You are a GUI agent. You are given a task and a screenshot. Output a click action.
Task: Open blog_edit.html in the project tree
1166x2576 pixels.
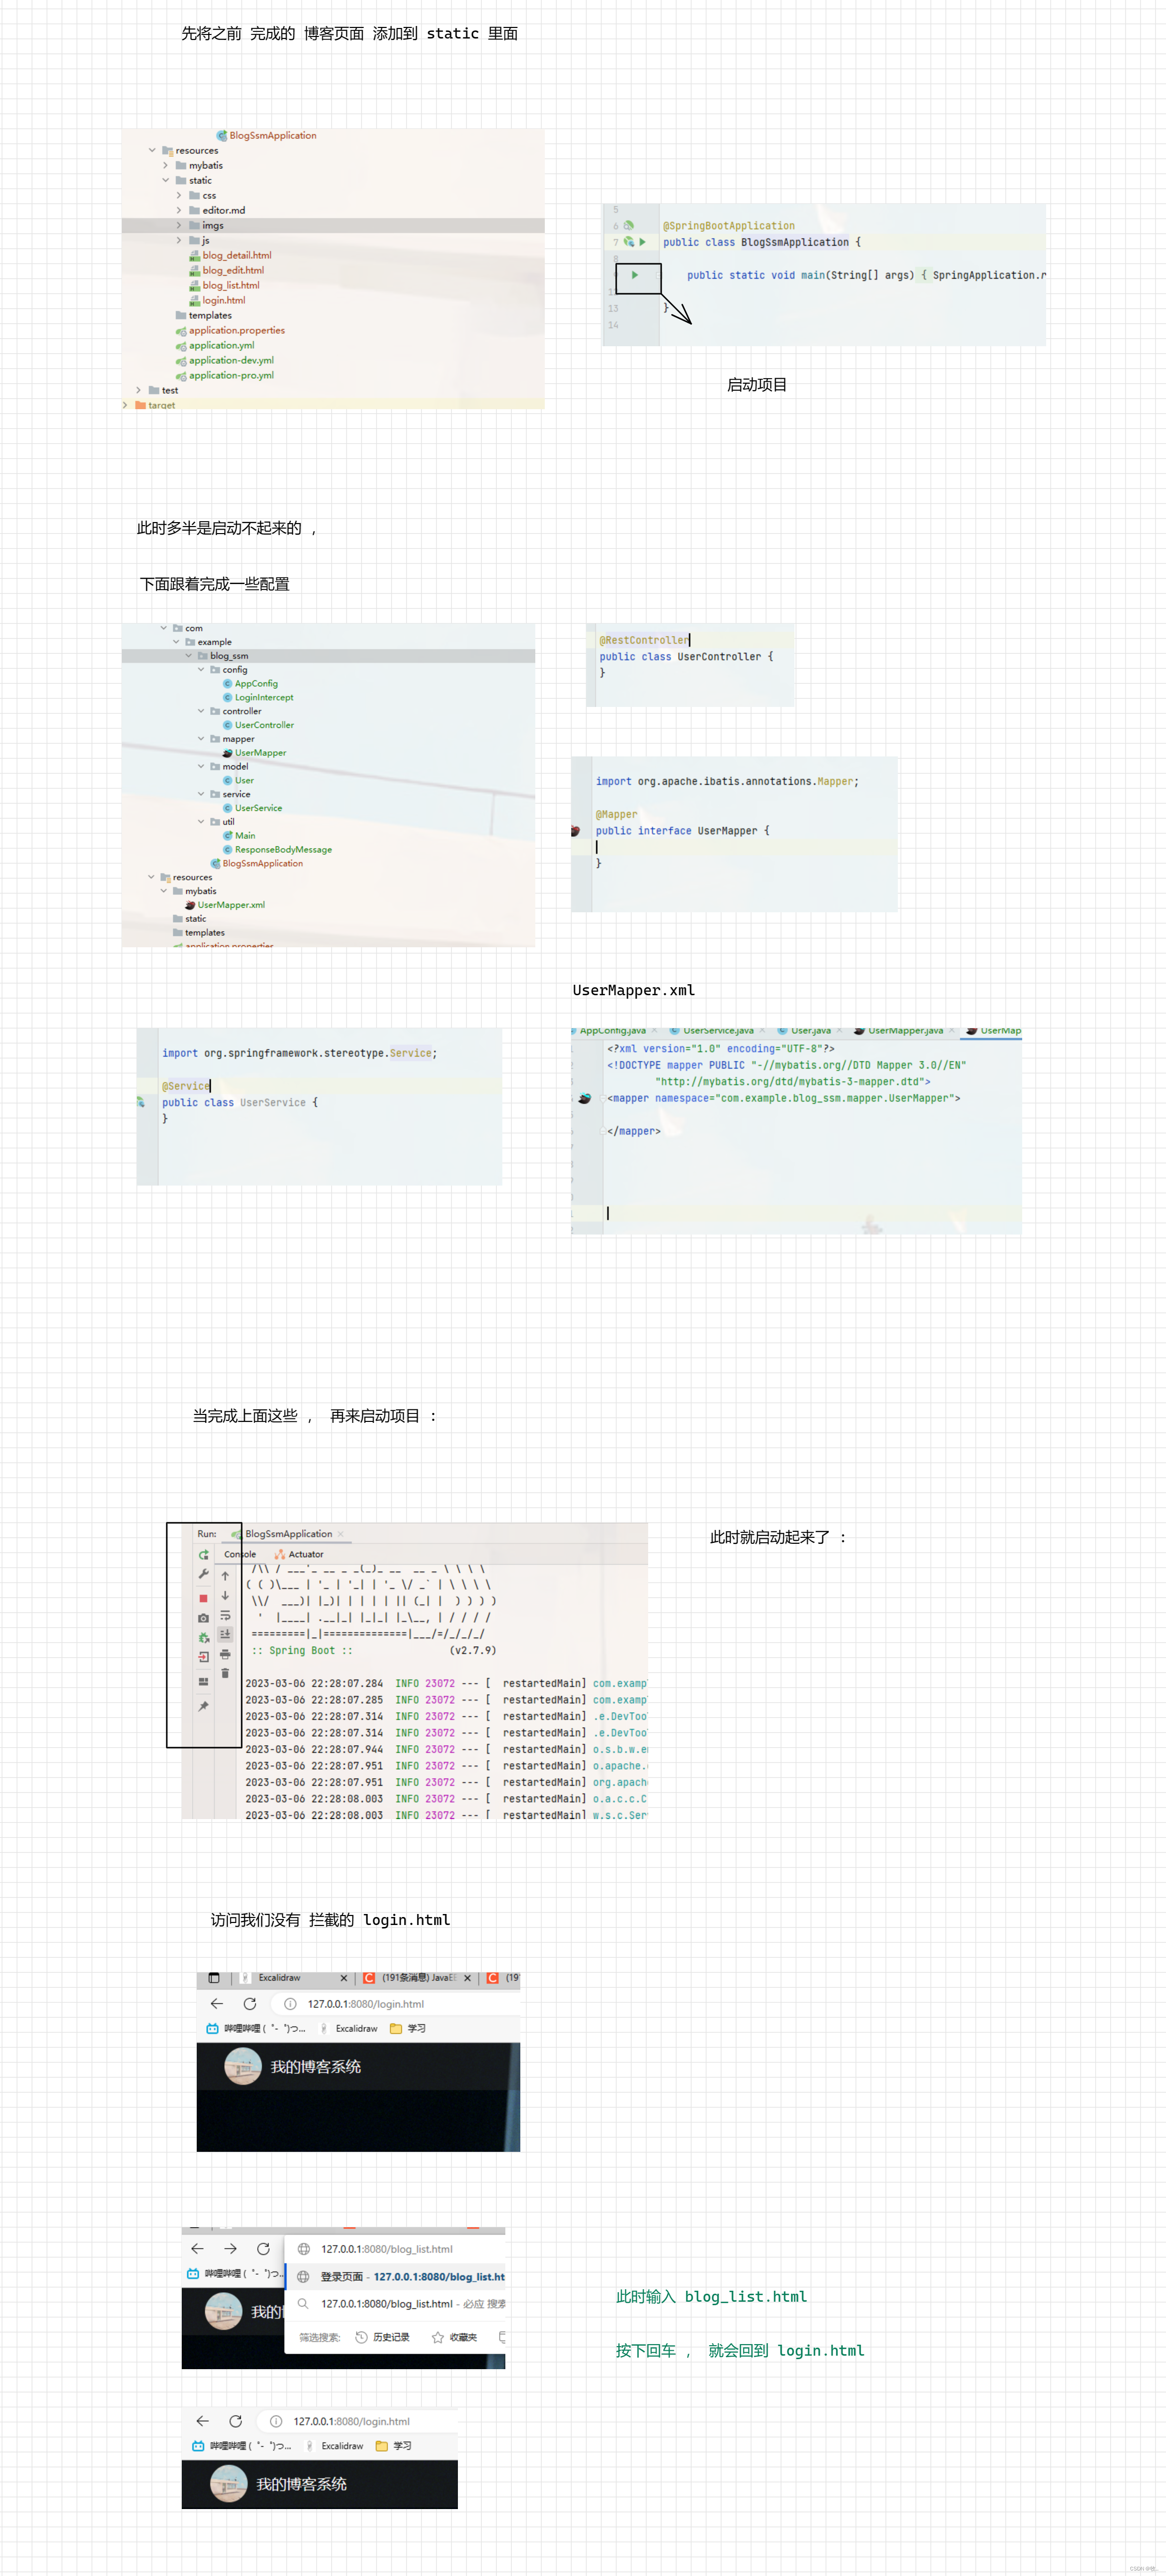(233, 270)
